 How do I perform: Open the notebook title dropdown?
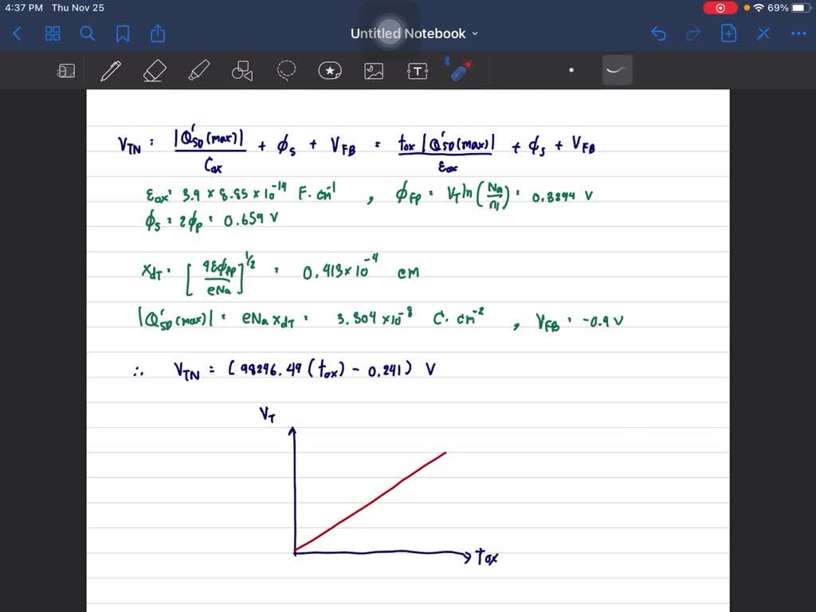[474, 33]
